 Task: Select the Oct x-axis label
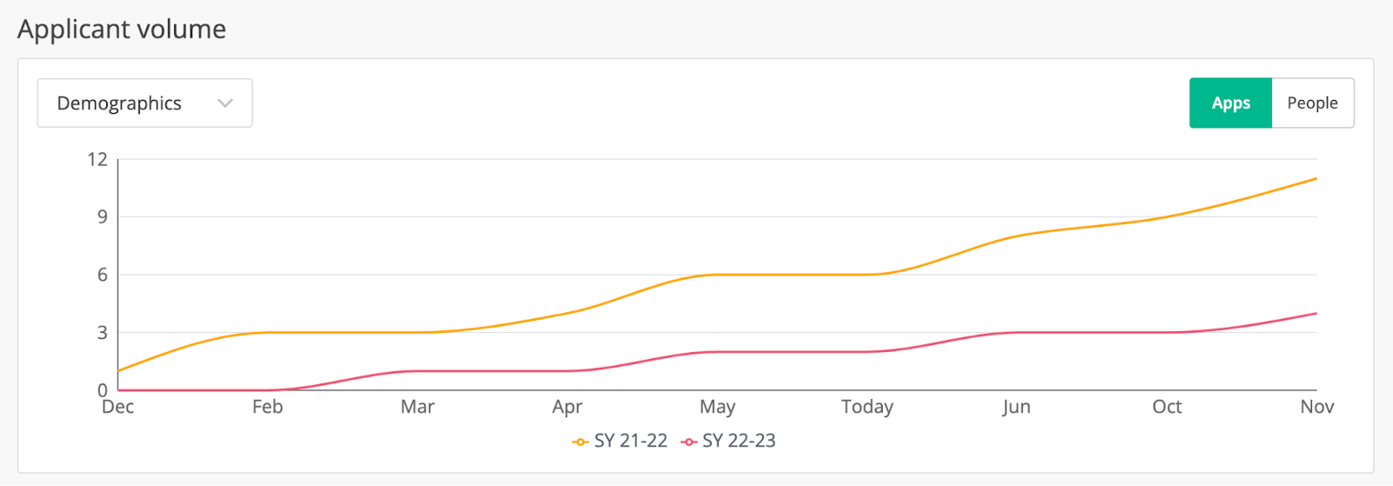[x=1167, y=407]
